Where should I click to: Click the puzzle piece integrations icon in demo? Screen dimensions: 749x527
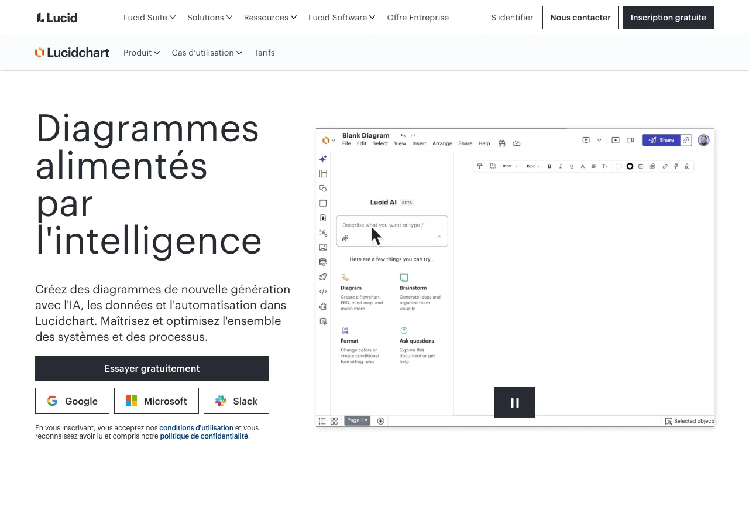pyautogui.click(x=323, y=306)
